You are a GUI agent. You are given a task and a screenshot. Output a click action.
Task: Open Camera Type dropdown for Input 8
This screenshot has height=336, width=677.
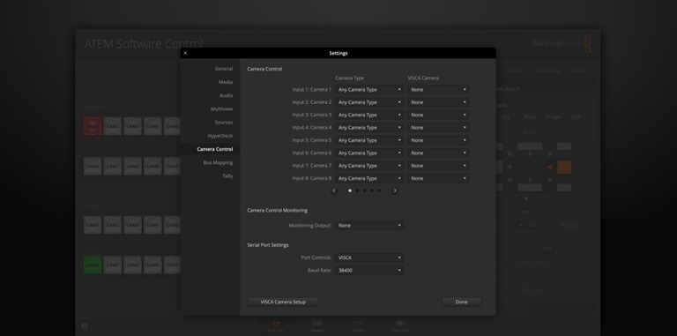[369, 178]
